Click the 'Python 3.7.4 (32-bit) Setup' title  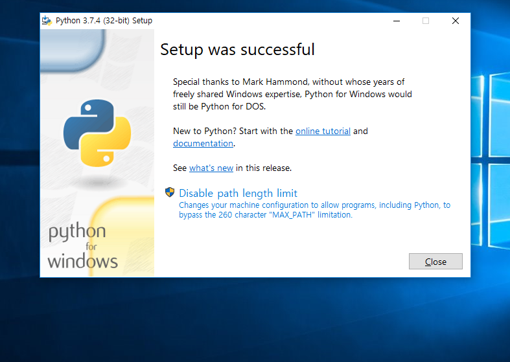coord(104,21)
